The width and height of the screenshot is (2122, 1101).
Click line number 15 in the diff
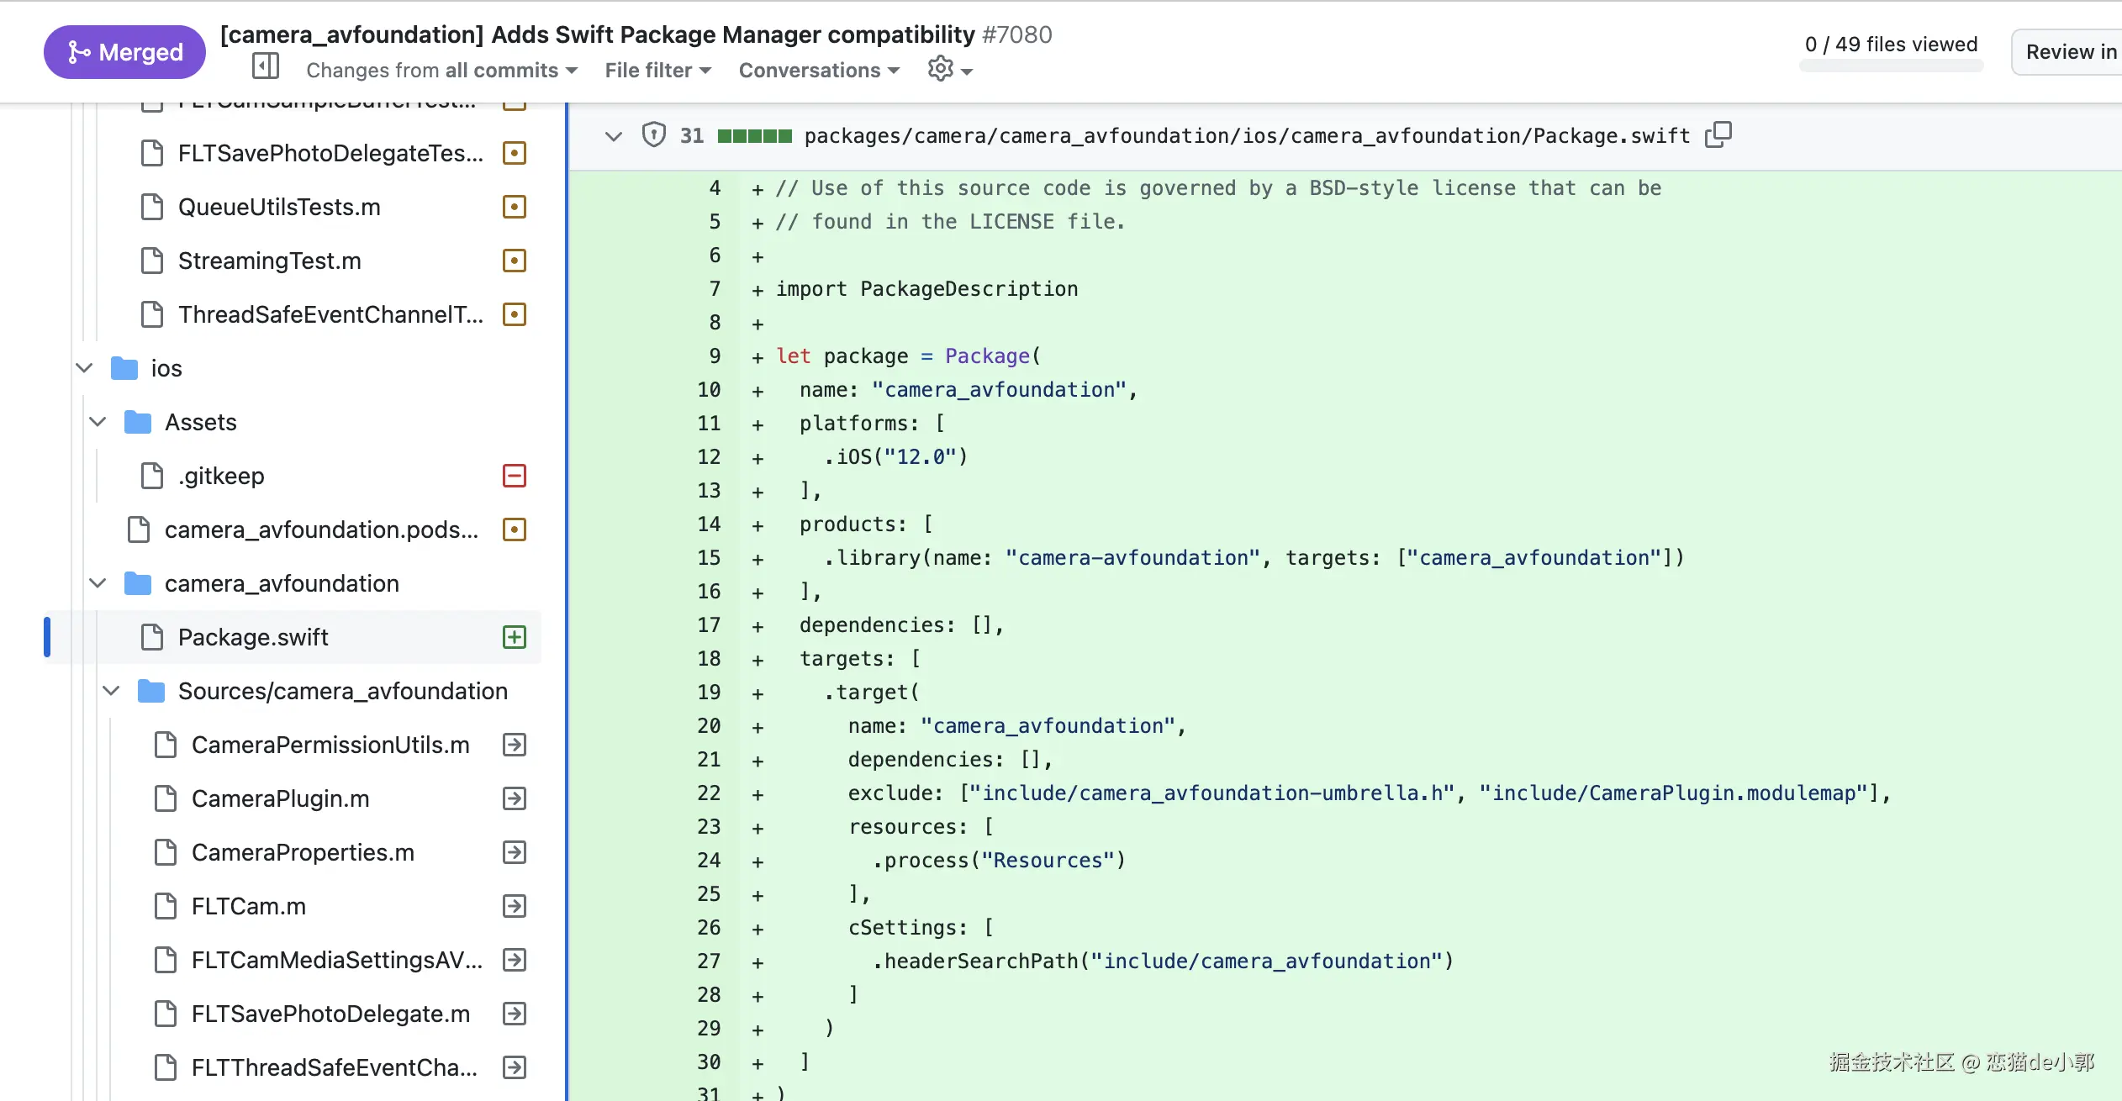click(708, 558)
